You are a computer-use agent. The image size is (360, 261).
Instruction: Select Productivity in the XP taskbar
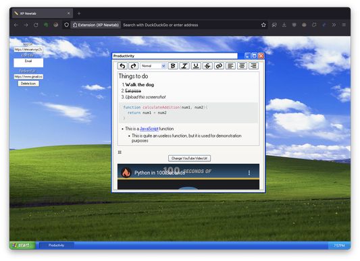coord(57,245)
